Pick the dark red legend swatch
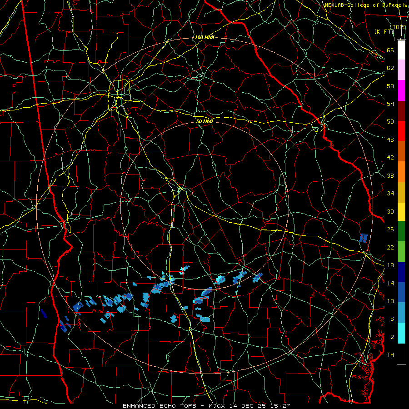This screenshot has width=409, height=409. [x=401, y=111]
